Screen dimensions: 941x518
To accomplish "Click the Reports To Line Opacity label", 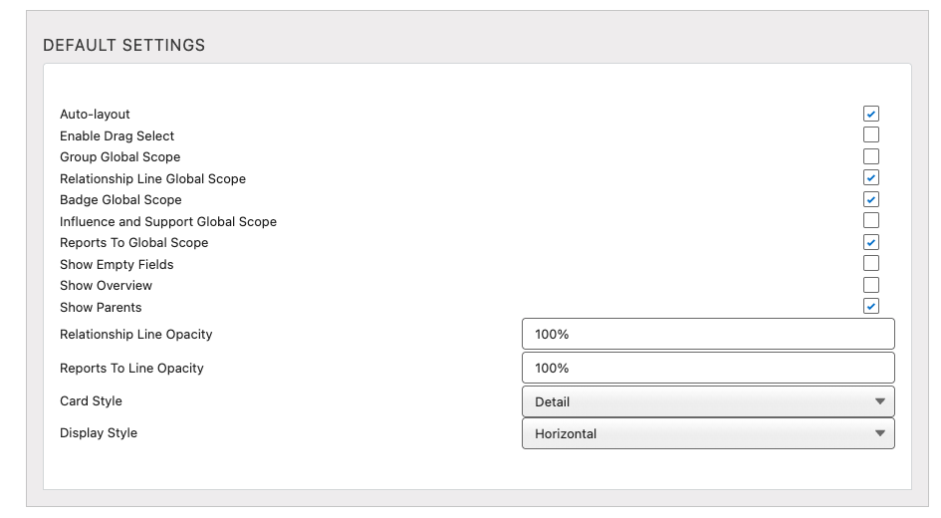I will click(131, 368).
